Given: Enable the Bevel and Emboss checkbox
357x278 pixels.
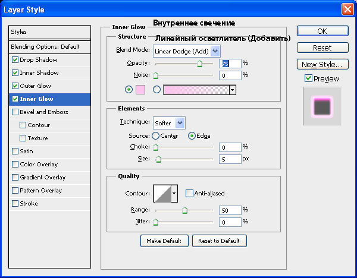Looking at the screenshot, I should (15, 112).
